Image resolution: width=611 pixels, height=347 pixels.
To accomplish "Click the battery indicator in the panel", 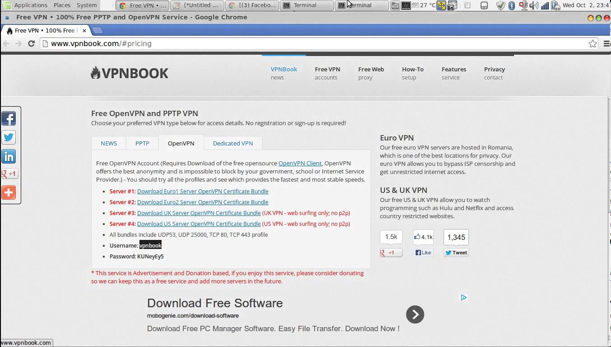I will coord(555,5).
